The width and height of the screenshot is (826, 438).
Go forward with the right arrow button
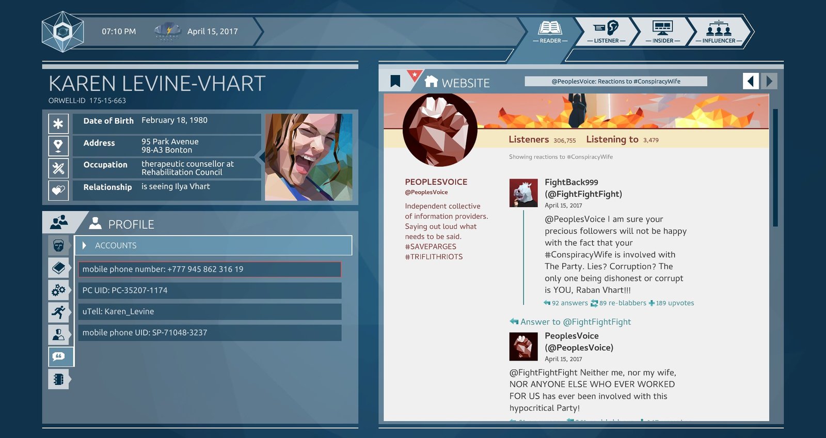pos(769,81)
